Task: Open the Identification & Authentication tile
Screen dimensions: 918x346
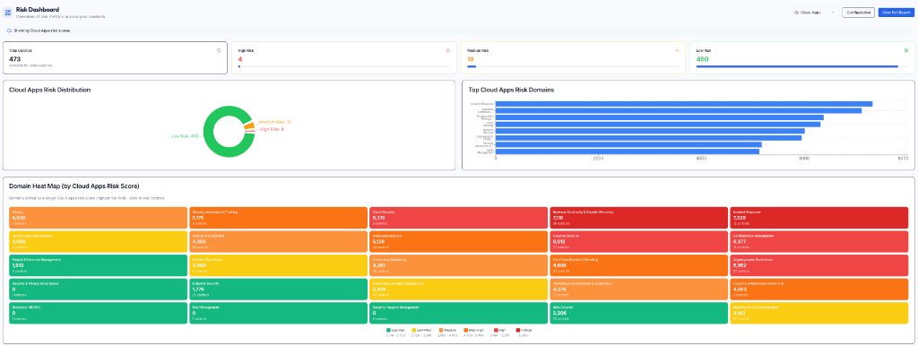Action: tap(819, 313)
